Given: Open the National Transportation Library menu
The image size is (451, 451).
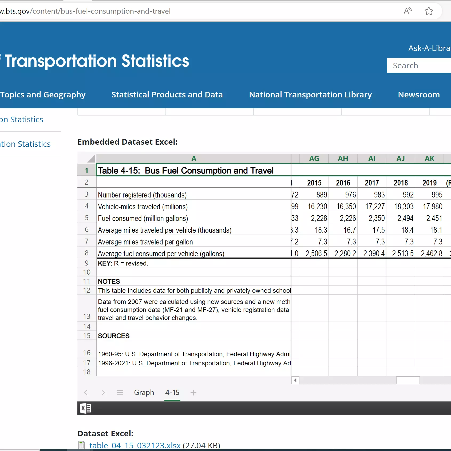Looking at the screenshot, I should point(310,94).
